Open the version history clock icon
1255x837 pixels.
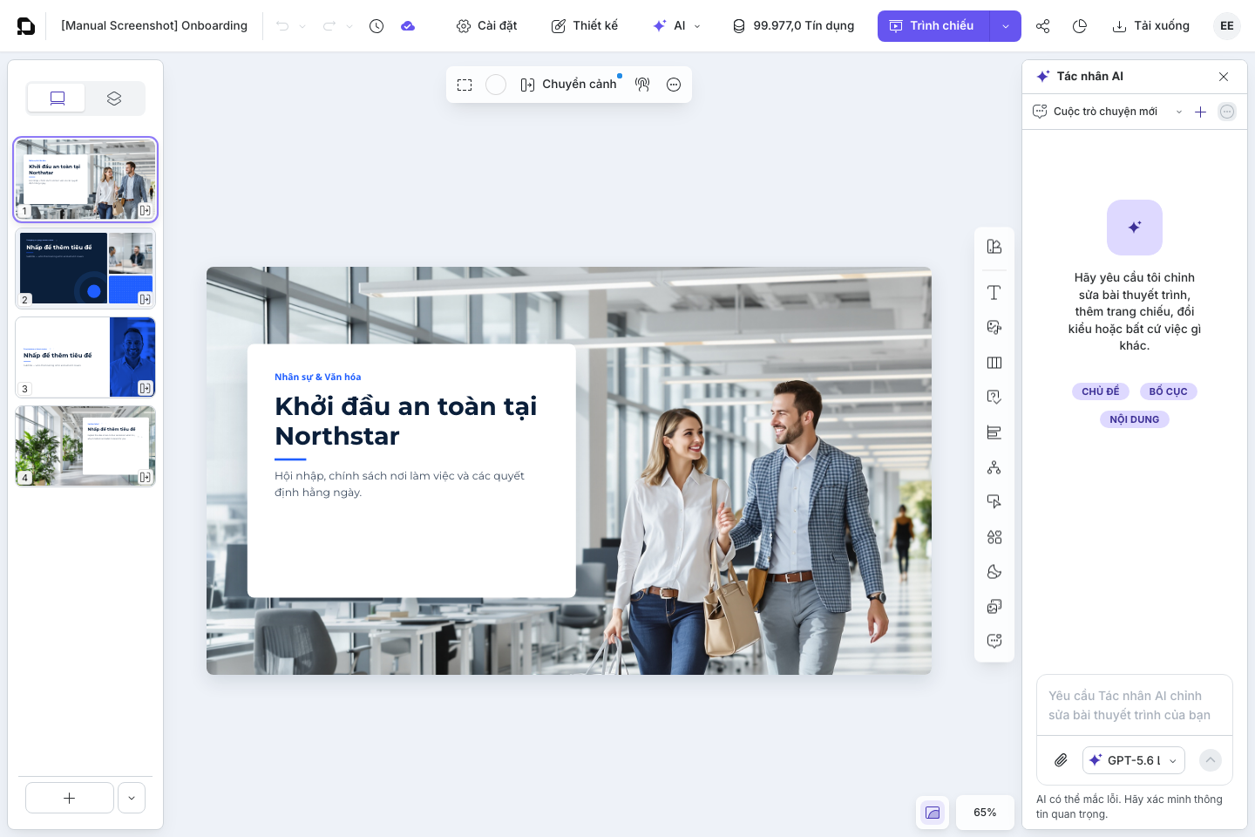[376, 26]
